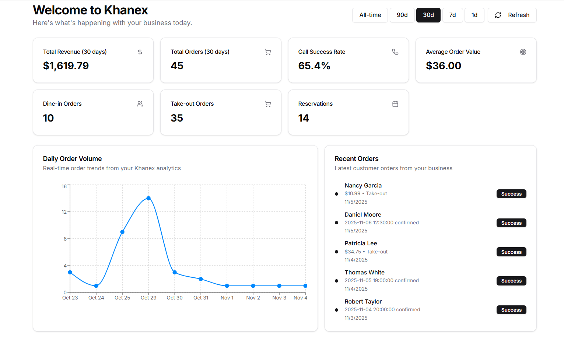
Task: Click the phone icon on Call Success Rate
Action: (395, 52)
